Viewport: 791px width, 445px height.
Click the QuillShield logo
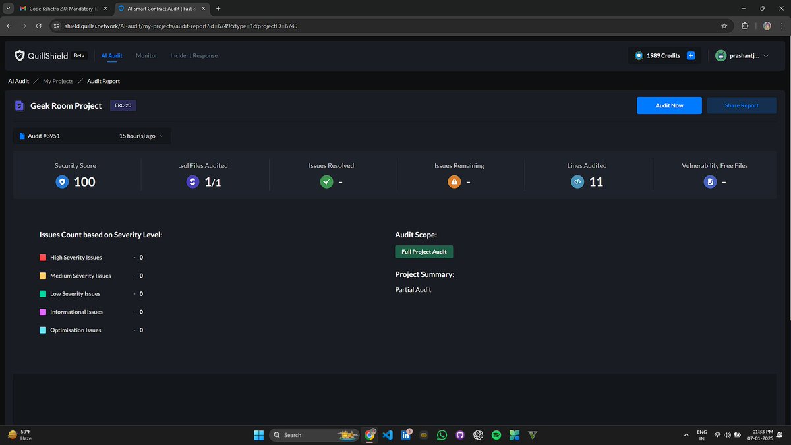[42, 56]
